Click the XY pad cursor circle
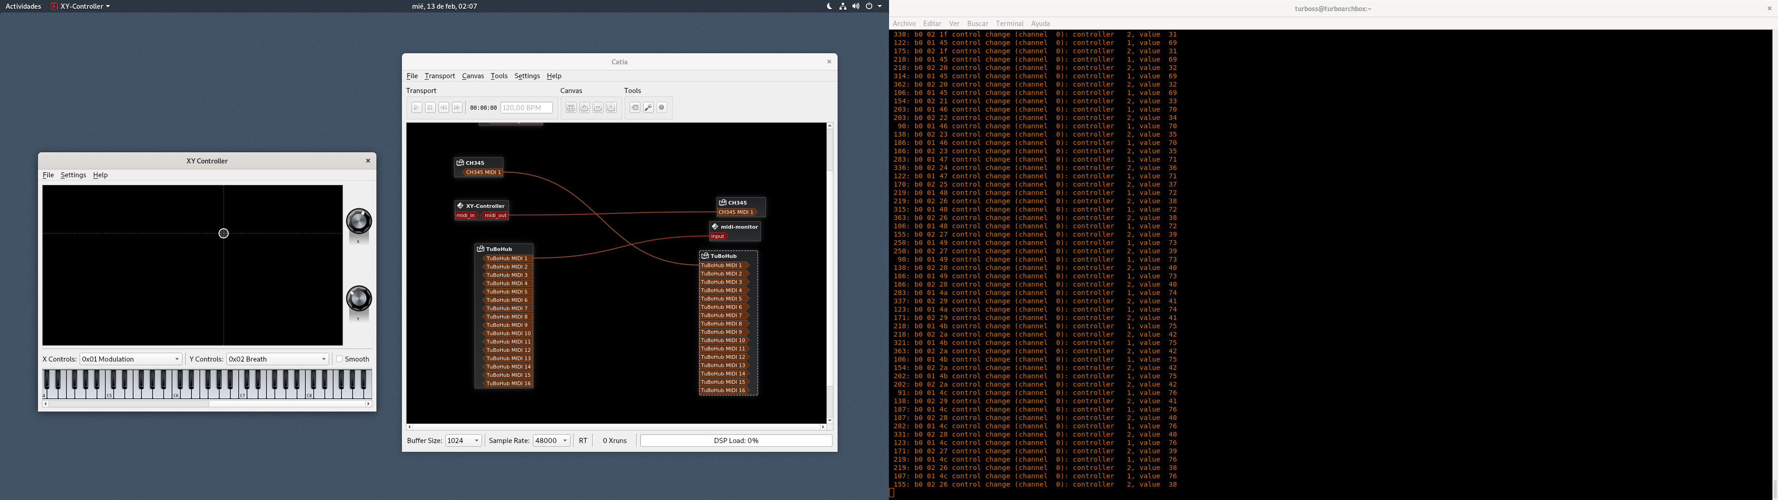1778x500 pixels. tap(224, 233)
